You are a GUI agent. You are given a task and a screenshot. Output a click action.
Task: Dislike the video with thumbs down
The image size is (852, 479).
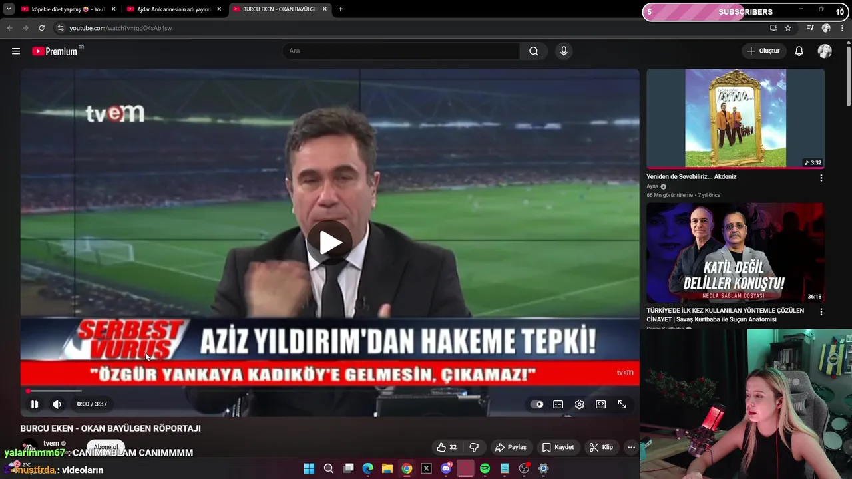pos(474,448)
